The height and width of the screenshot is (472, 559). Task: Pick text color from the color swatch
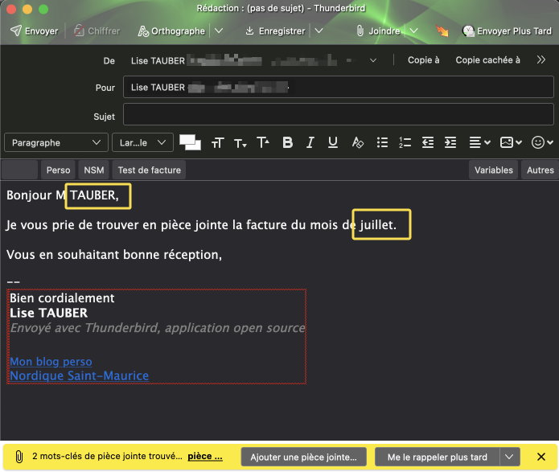click(190, 142)
